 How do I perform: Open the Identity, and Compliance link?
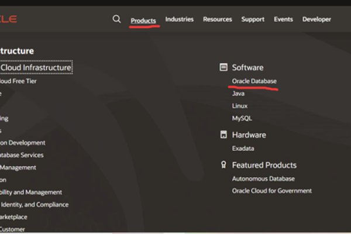pos(35,204)
